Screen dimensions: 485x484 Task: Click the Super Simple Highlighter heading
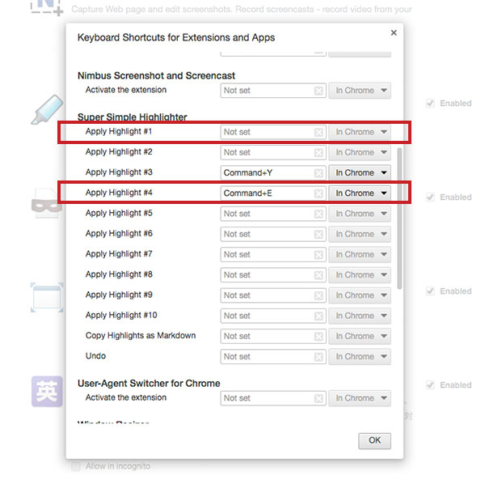point(132,117)
